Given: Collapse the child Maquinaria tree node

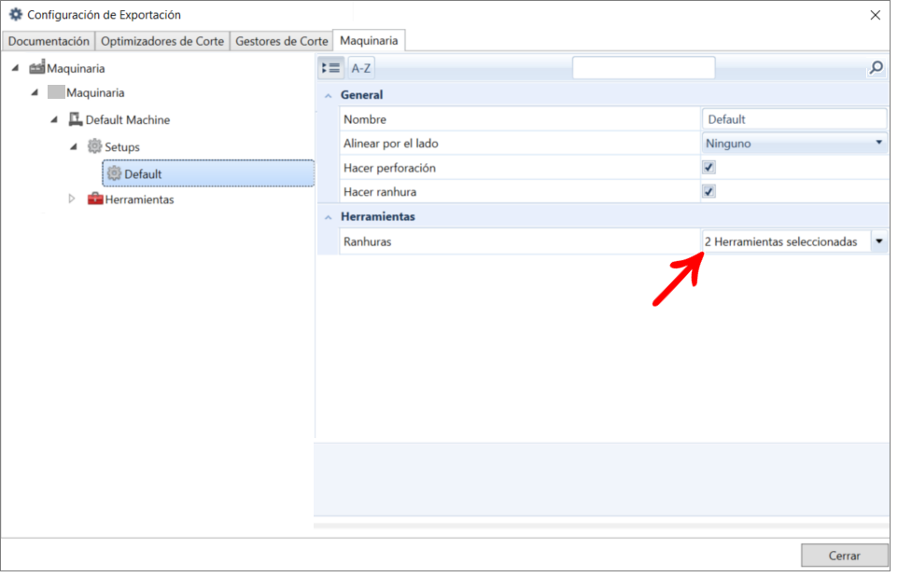Looking at the screenshot, I should coord(35,92).
